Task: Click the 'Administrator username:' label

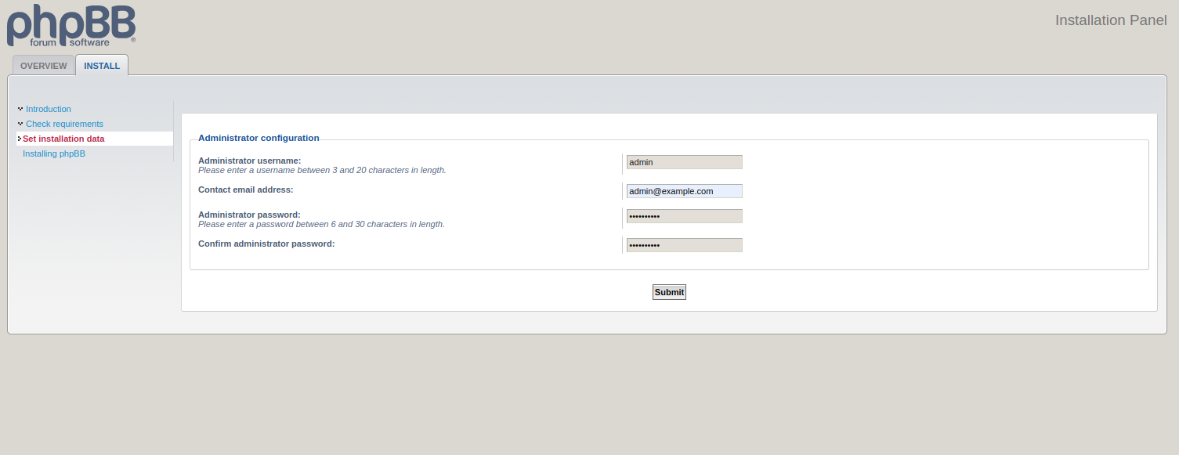Action: [x=249, y=161]
